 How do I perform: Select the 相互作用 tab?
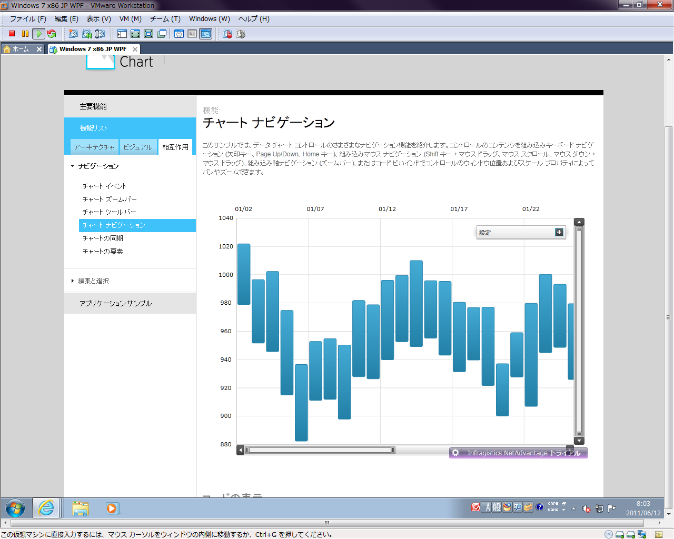point(175,147)
